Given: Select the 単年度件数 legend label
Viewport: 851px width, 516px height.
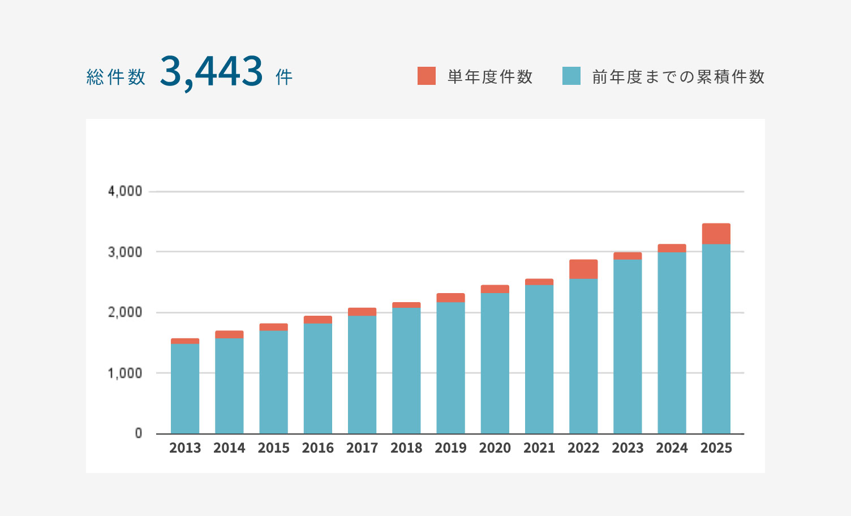Looking at the screenshot, I should point(490,76).
